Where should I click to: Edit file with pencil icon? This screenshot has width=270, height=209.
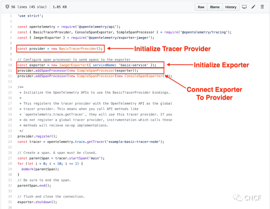[253, 7]
